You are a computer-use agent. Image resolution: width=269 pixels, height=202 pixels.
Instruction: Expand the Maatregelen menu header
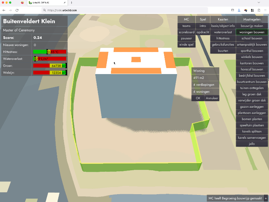click(x=252, y=19)
